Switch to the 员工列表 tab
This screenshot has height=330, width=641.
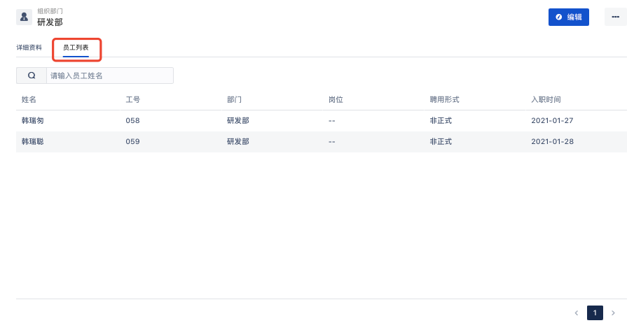tap(76, 48)
